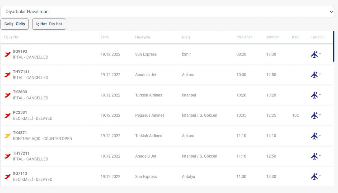Track the XQ7113 Antalya flight
338x193 pixels.
(314, 177)
